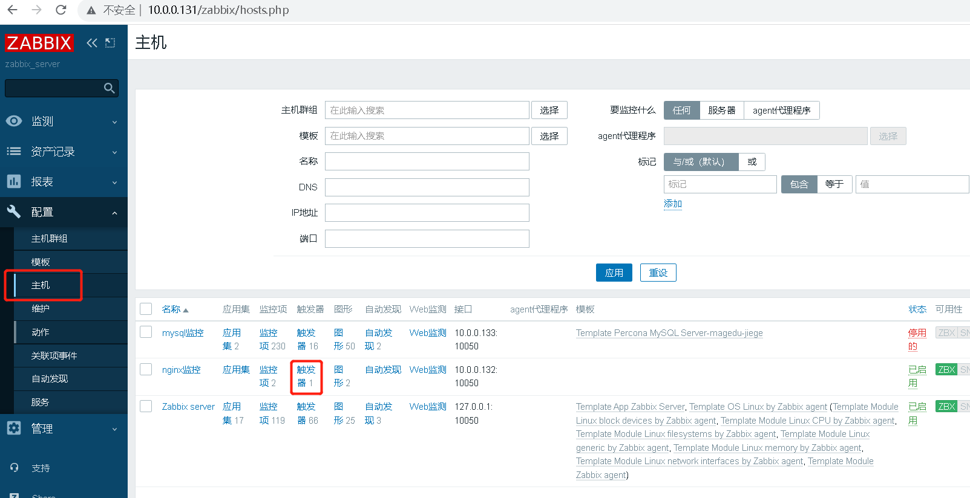
Task: Click the green ZBX badge for nginx监控
Action: pos(946,370)
